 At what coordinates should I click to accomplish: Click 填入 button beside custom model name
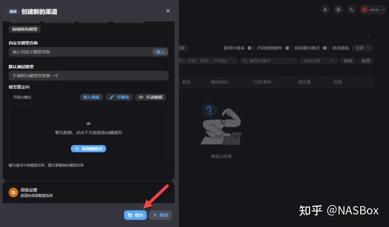(x=160, y=52)
